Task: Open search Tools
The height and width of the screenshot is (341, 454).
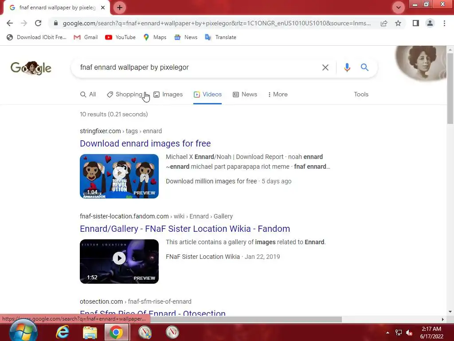Action: [361, 94]
